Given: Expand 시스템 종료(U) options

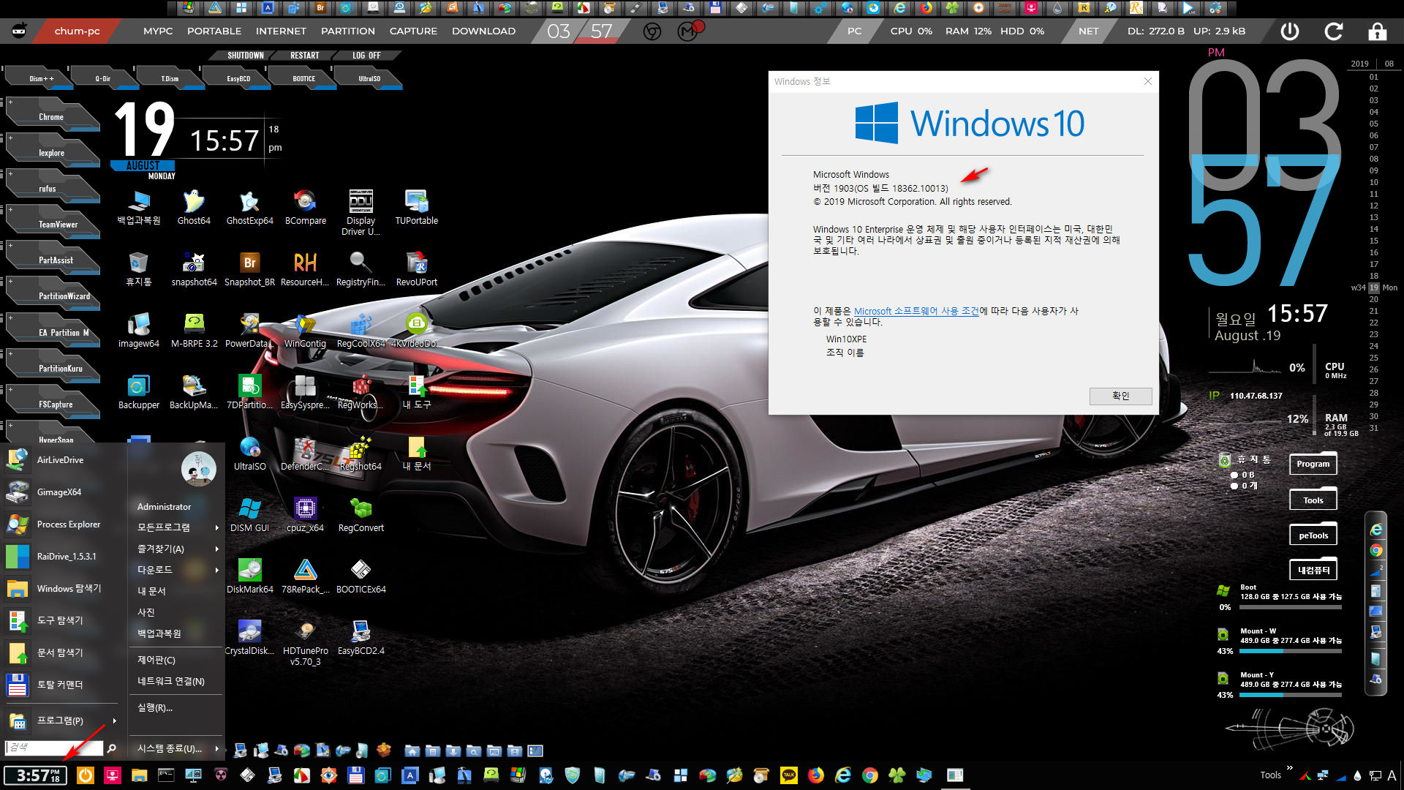Looking at the screenshot, I should [178, 748].
